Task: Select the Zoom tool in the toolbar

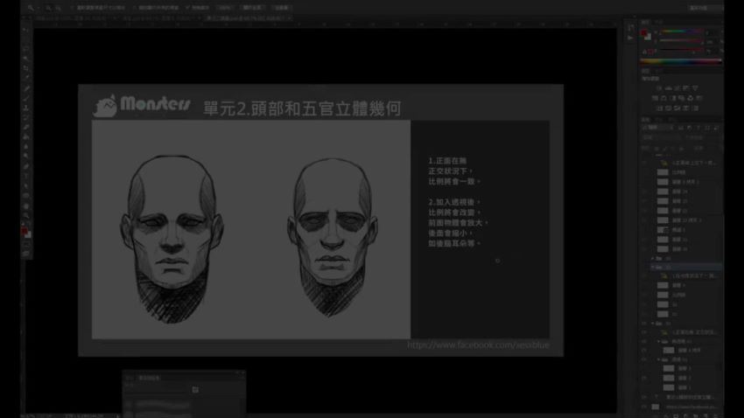Action: tap(26, 216)
